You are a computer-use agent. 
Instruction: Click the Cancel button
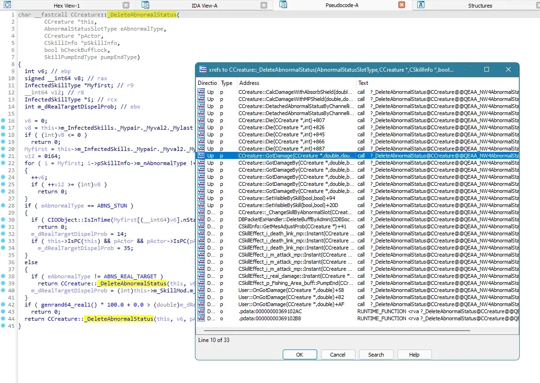[337, 354]
